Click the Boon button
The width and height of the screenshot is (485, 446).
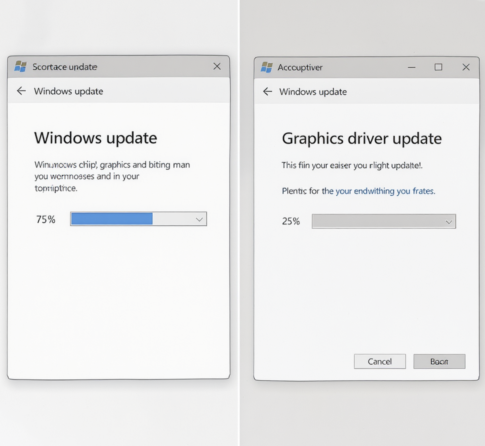439,362
